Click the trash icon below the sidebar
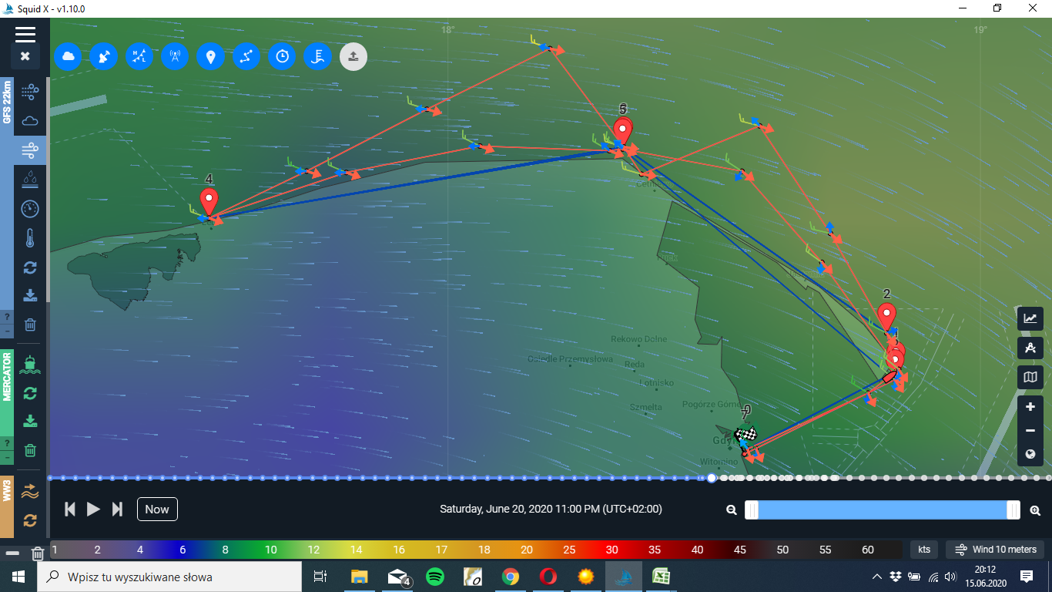 [x=37, y=553]
